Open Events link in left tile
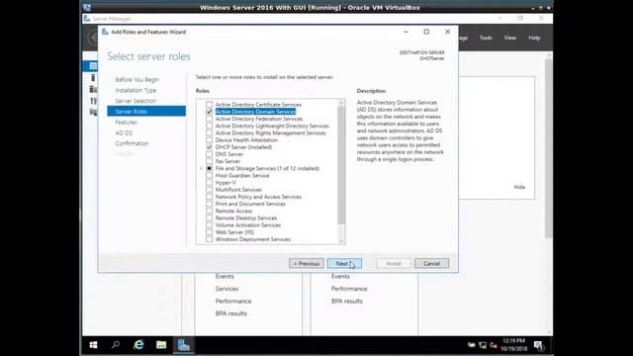The width and height of the screenshot is (633, 356). tap(225, 277)
